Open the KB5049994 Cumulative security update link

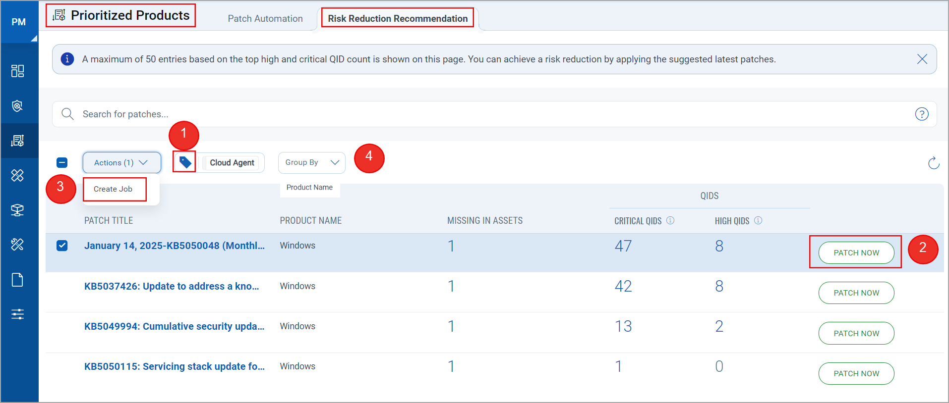click(174, 326)
